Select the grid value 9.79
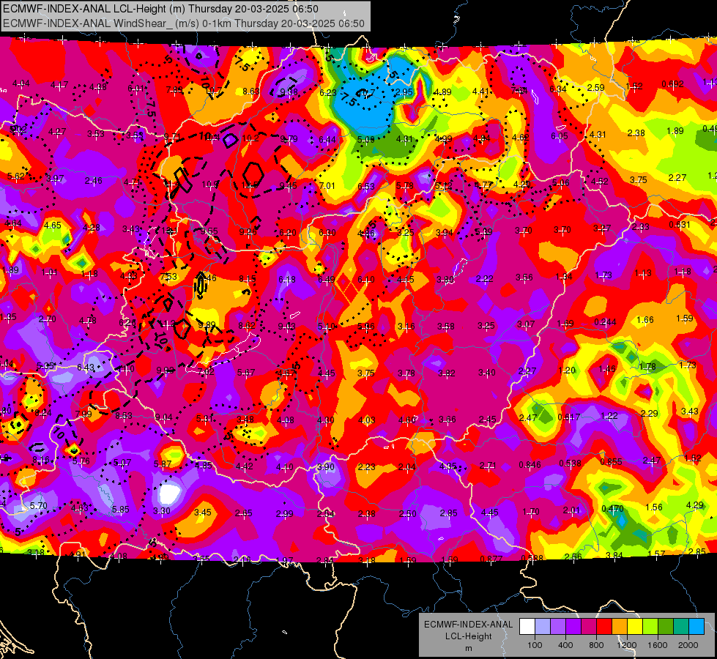Image resolution: width=717 pixels, height=659 pixels. click(289, 138)
